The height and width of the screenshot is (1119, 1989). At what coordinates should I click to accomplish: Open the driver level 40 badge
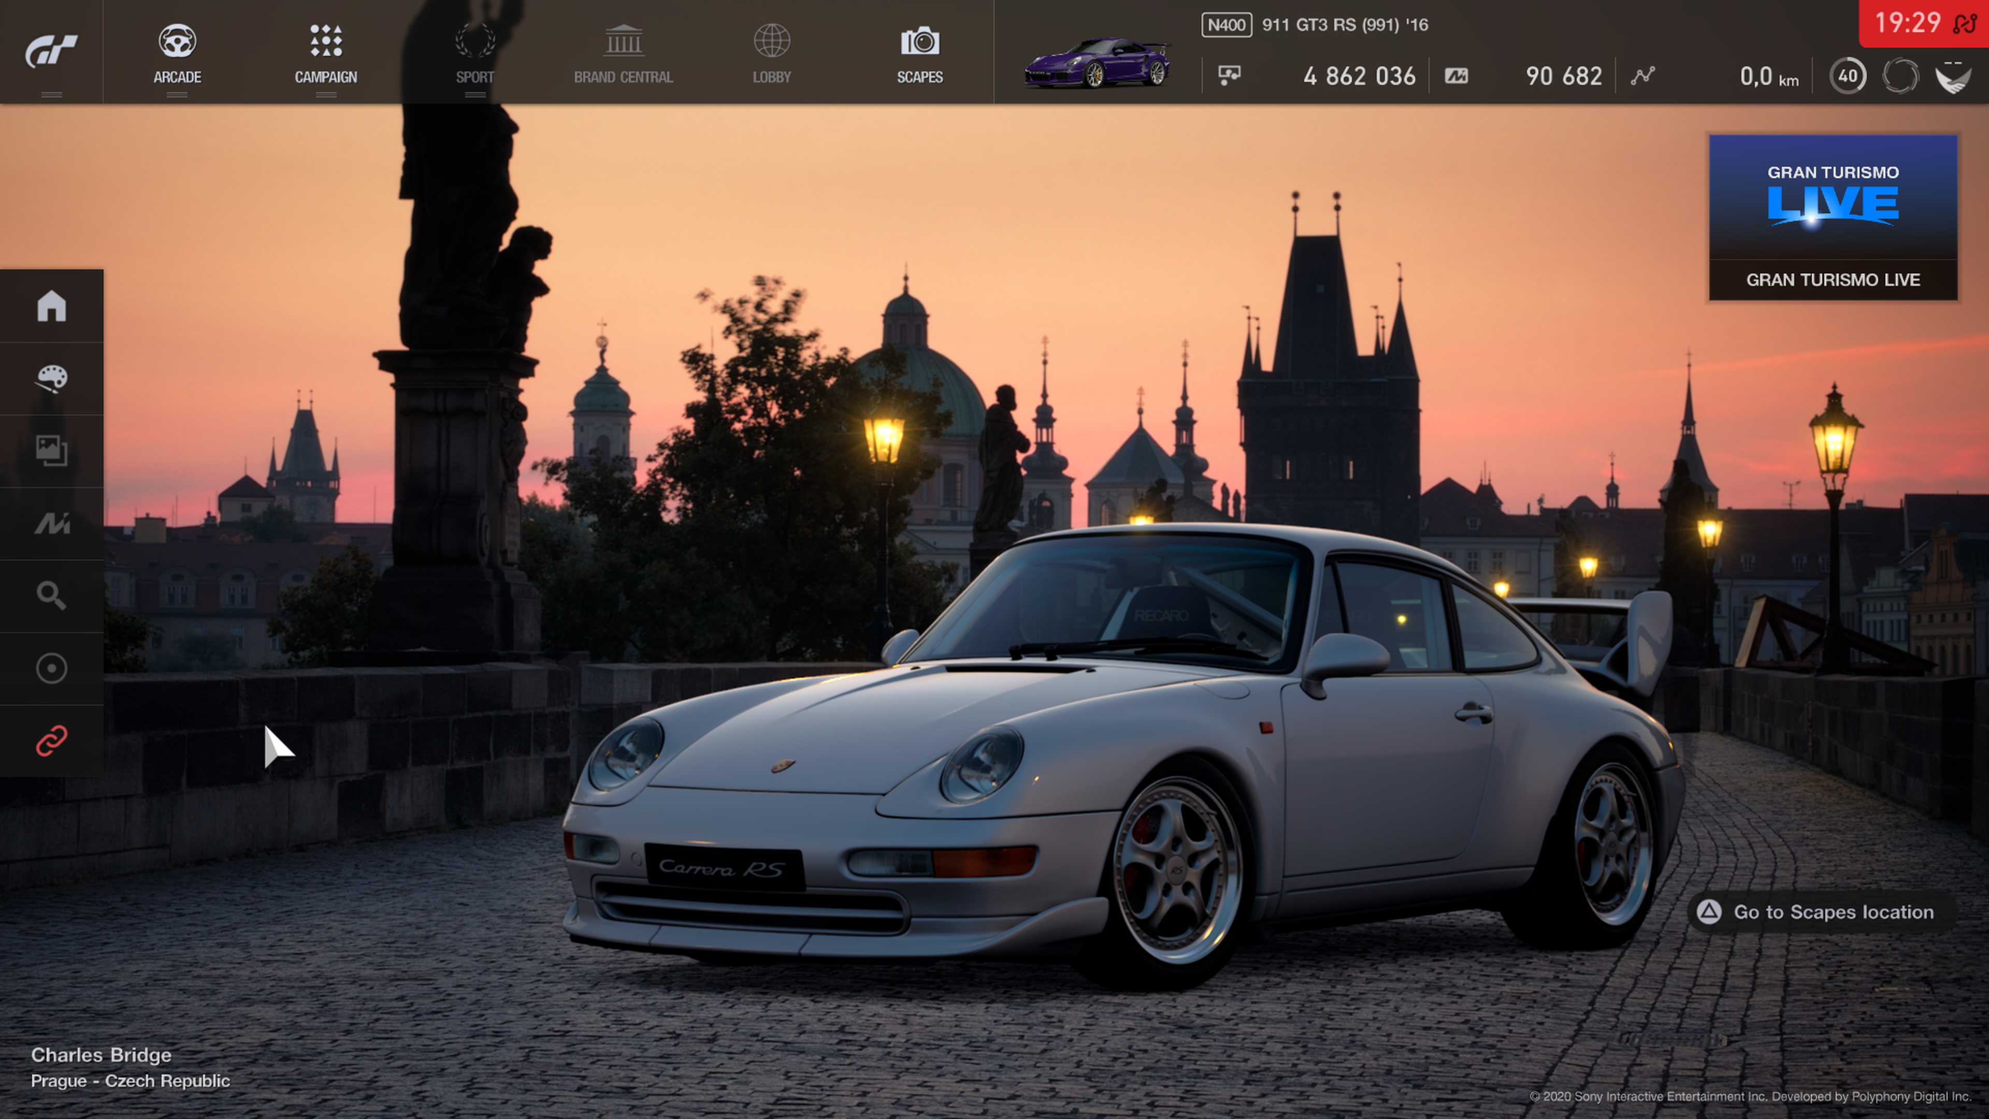(1848, 76)
